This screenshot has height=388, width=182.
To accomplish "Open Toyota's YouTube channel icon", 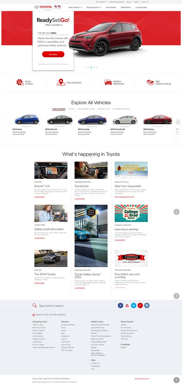I will click(x=127, y=306).
